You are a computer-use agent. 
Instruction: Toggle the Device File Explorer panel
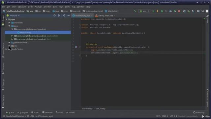point(207,98)
